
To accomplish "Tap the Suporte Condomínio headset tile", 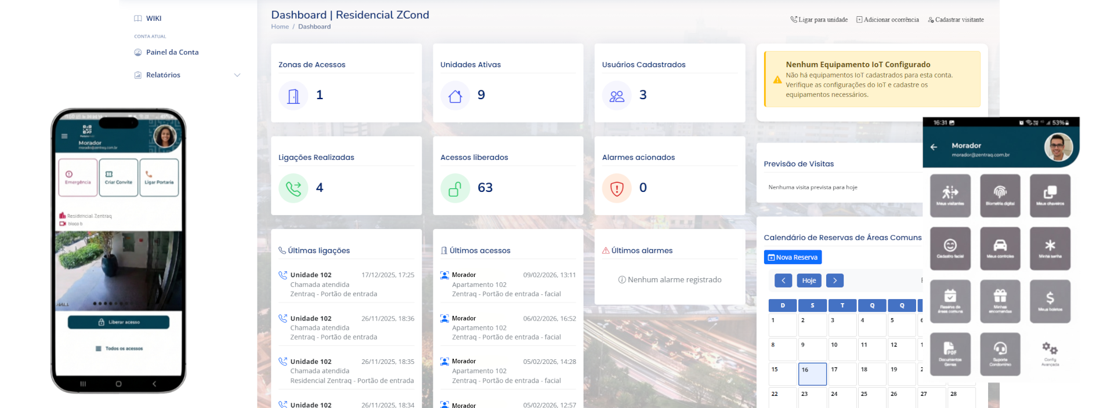I will coord(1000,354).
